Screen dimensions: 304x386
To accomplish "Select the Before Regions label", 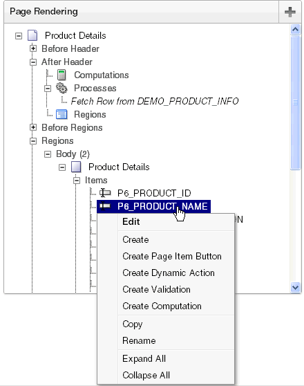I will click(x=72, y=127).
